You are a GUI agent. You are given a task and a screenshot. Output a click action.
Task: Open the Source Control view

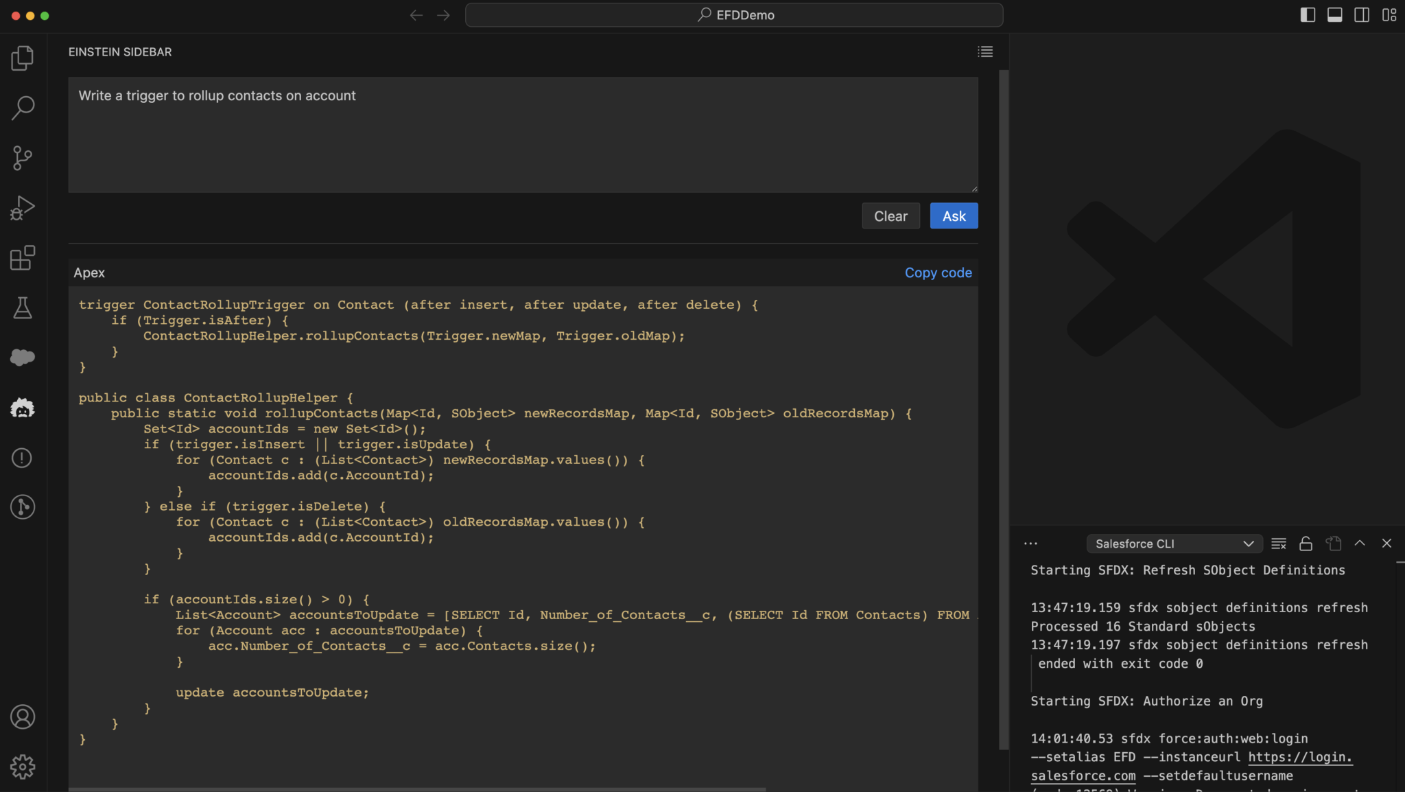tap(23, 158)
